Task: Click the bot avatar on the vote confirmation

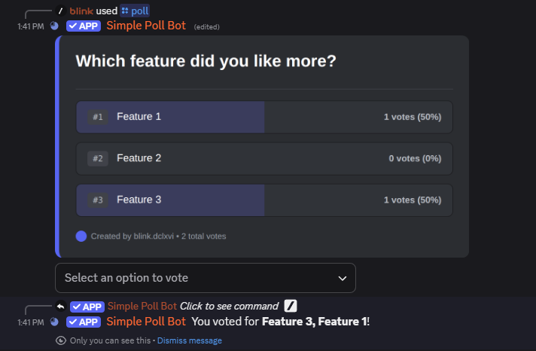Action: (54, 322)
